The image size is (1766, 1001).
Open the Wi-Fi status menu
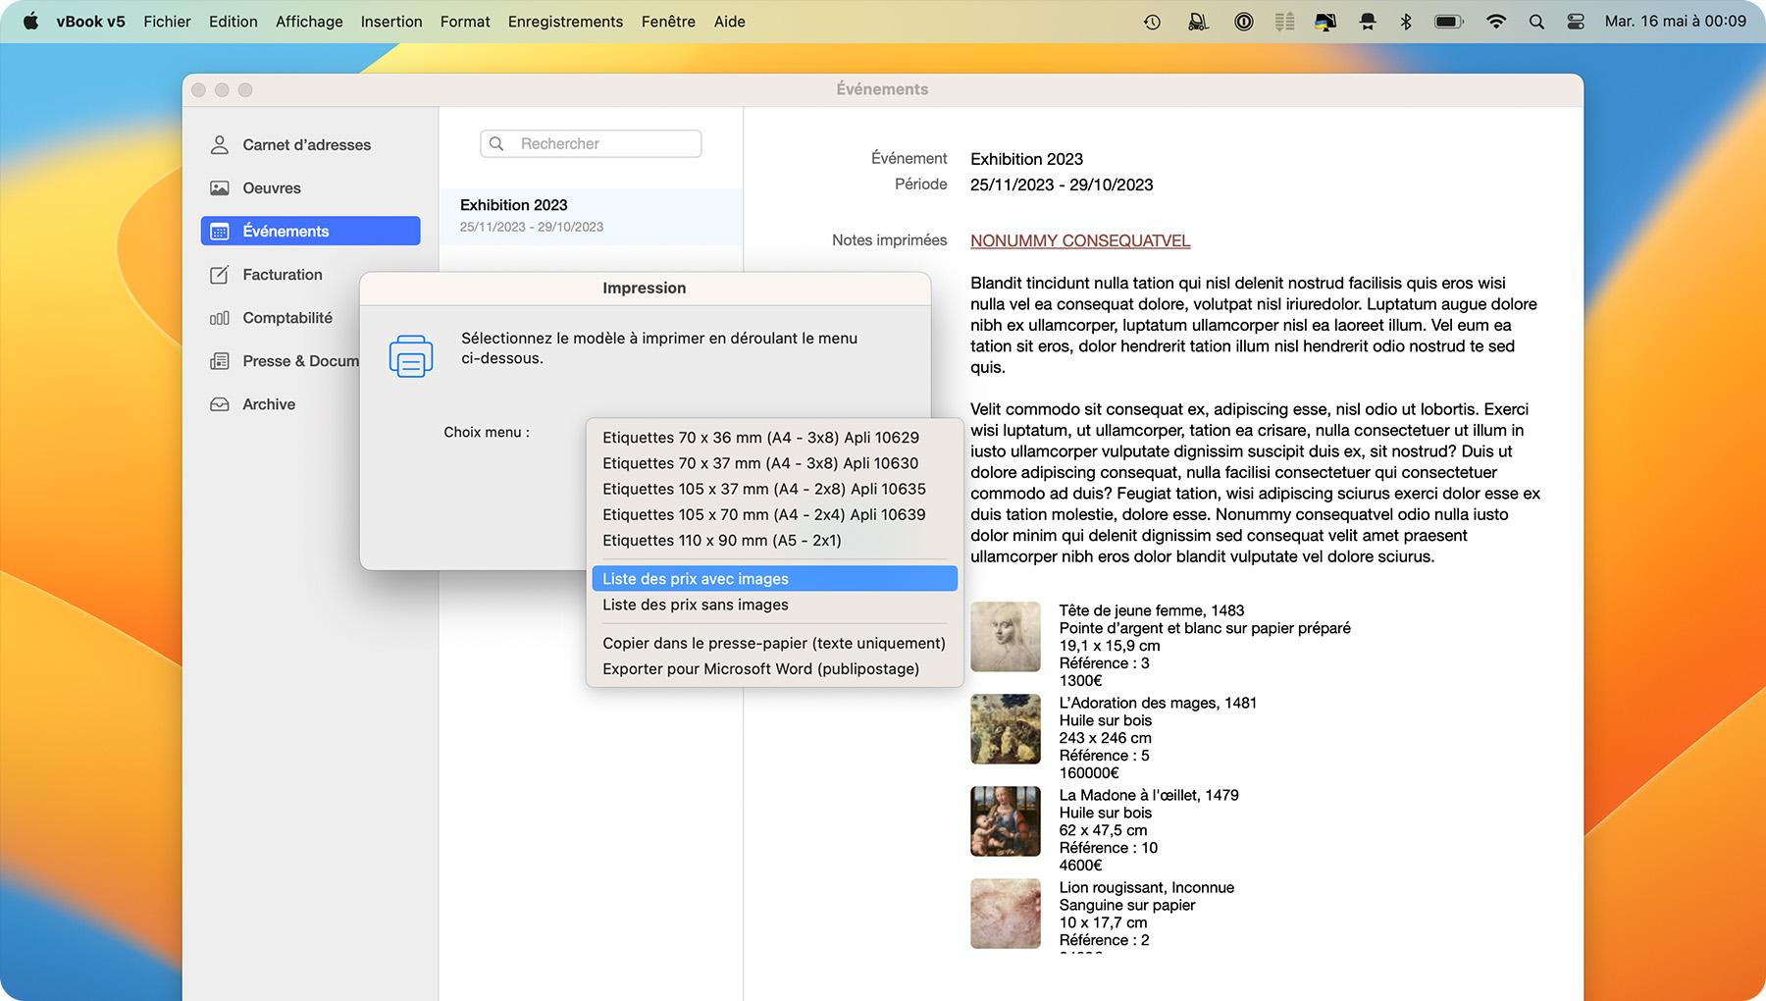[x=1495, y=22]
